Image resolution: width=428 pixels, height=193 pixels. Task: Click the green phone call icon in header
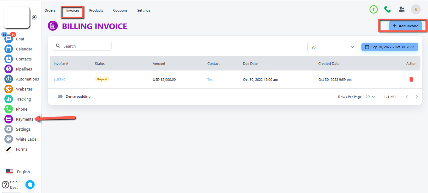pyautogui.click(x=387, y=9)
